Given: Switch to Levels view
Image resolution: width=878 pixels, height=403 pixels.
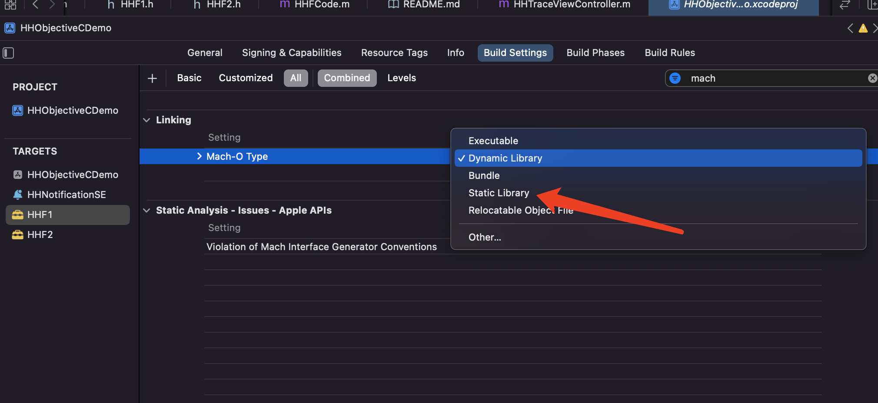Looking at the screenshot, I should pos(402,78).
